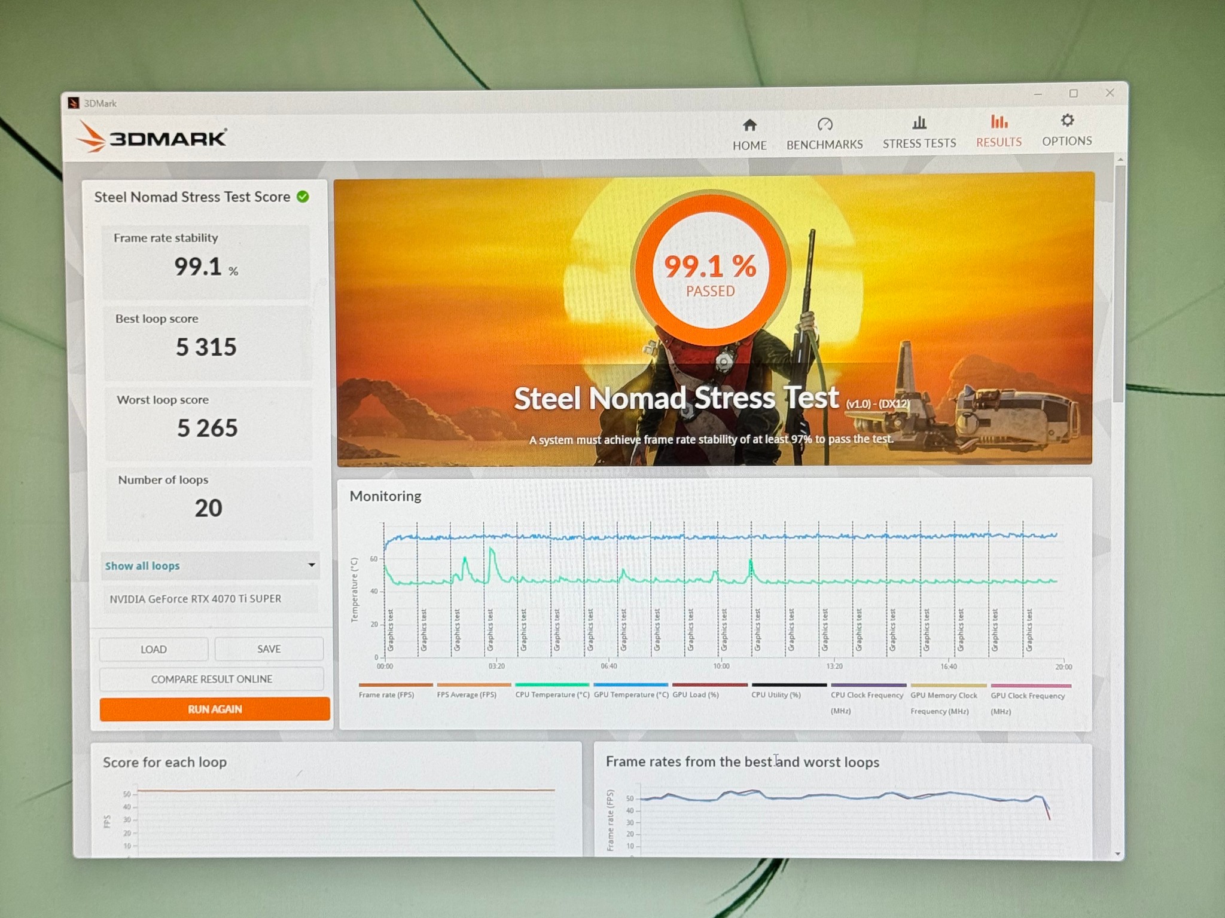The width and height of the screenshot is (1225, 918).
Task: Click the green validation checkmark icon
Action: click(303, 197)
